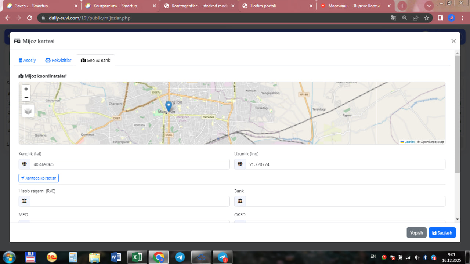Click the translate page icon in address bar

click(393, 18)
